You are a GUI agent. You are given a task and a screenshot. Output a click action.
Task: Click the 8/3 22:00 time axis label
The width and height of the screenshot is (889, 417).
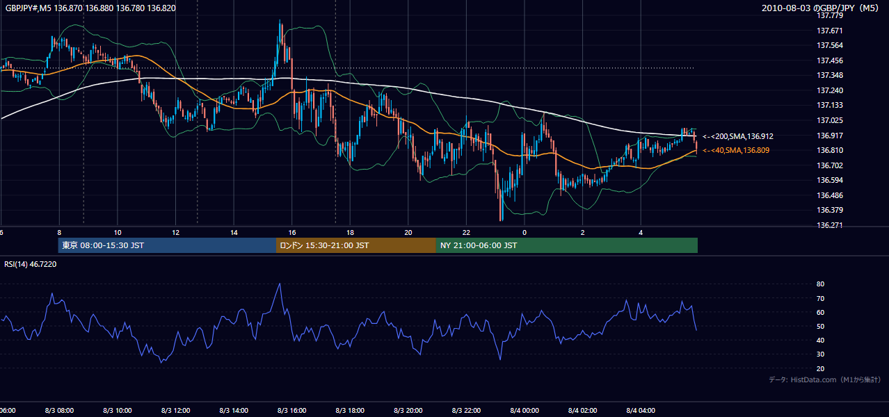[x=466, y=411]
